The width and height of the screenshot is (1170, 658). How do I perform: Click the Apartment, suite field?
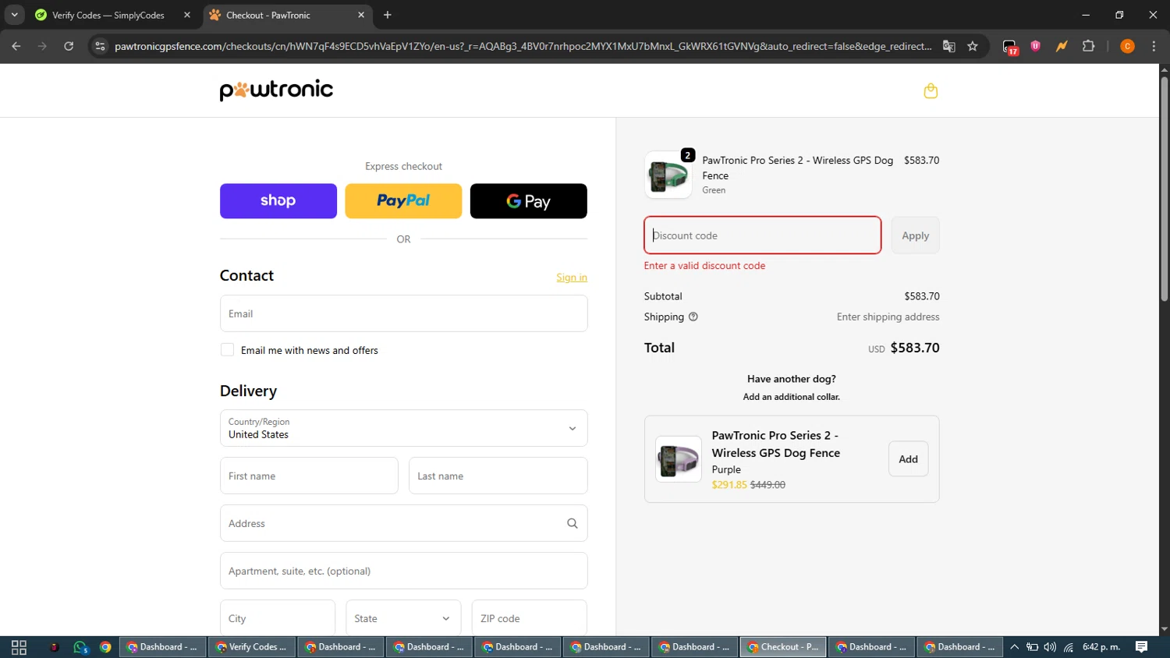403,571
